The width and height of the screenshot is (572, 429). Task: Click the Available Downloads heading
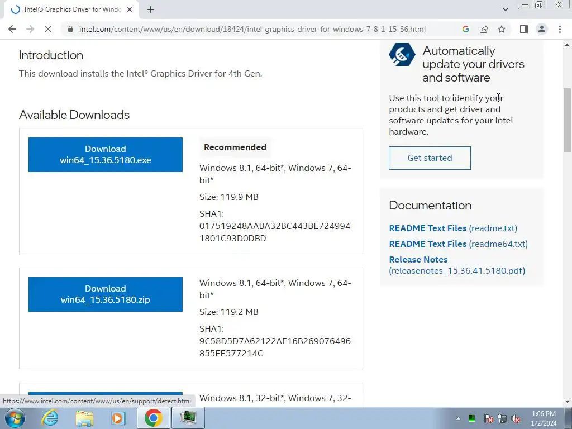(74, 115)
